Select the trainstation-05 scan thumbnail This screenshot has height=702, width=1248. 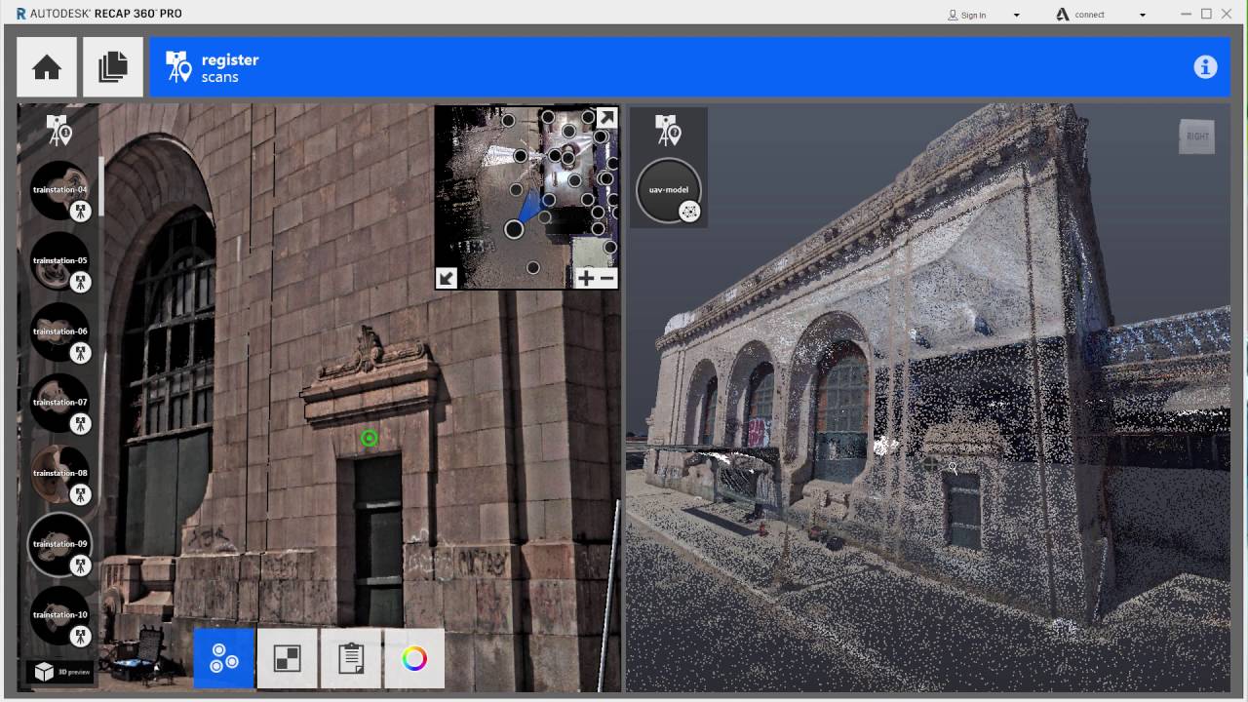point(59,261)
